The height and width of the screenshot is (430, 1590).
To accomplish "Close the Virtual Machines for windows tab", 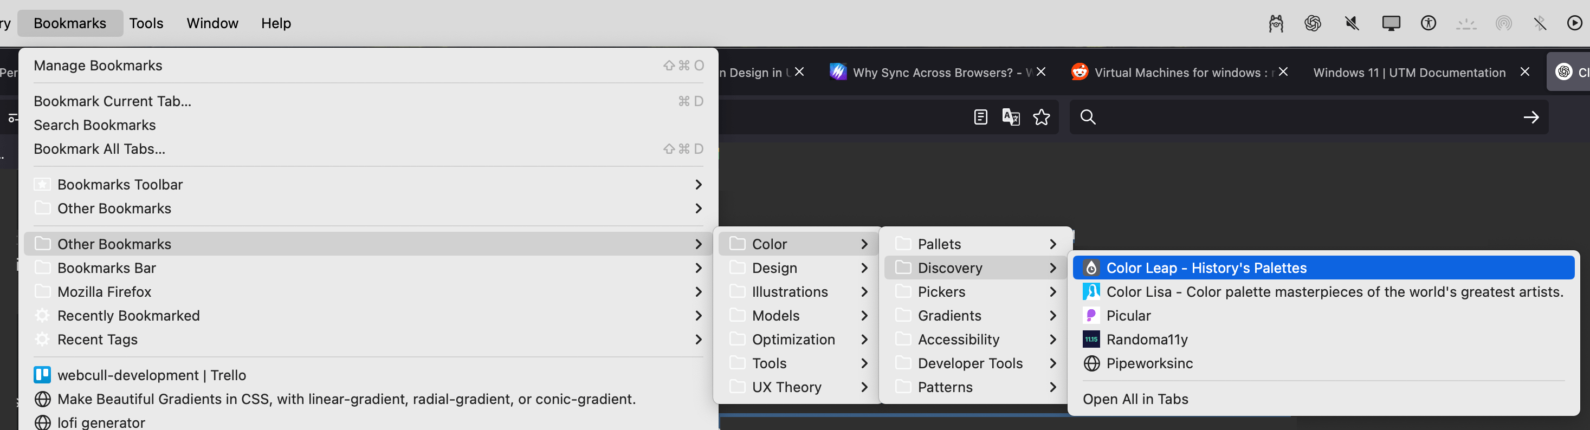I will point(1283,72).
